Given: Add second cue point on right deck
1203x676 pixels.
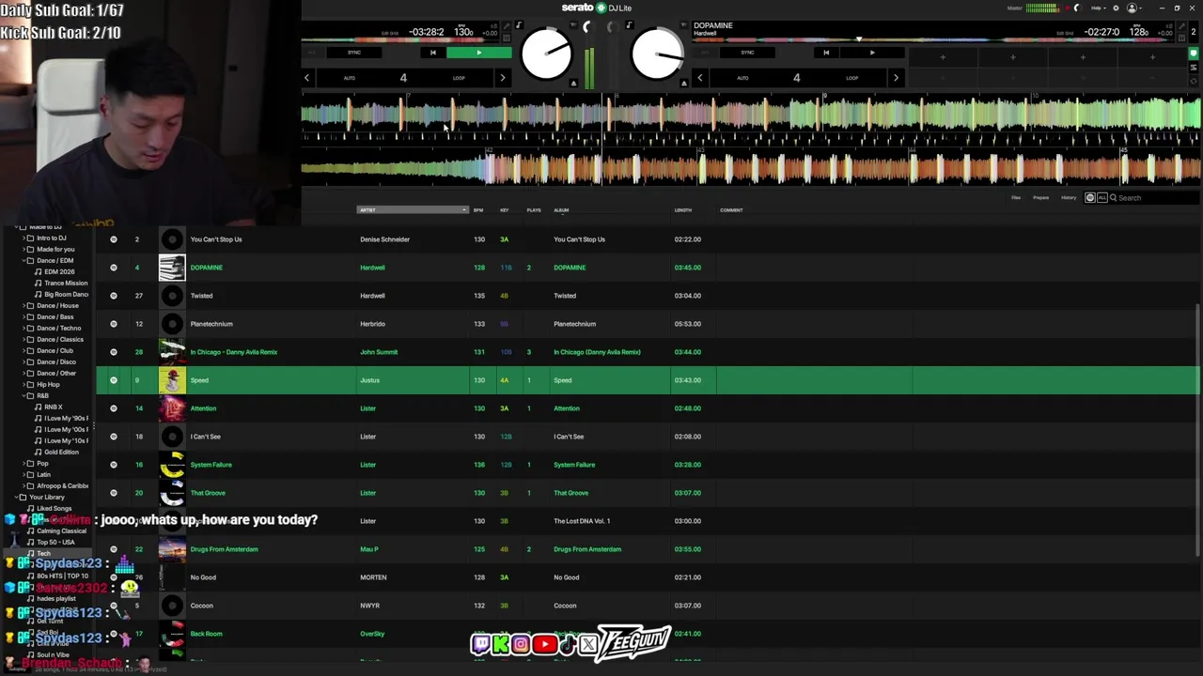Looking at the screenshot, I should coord(1012,57).
